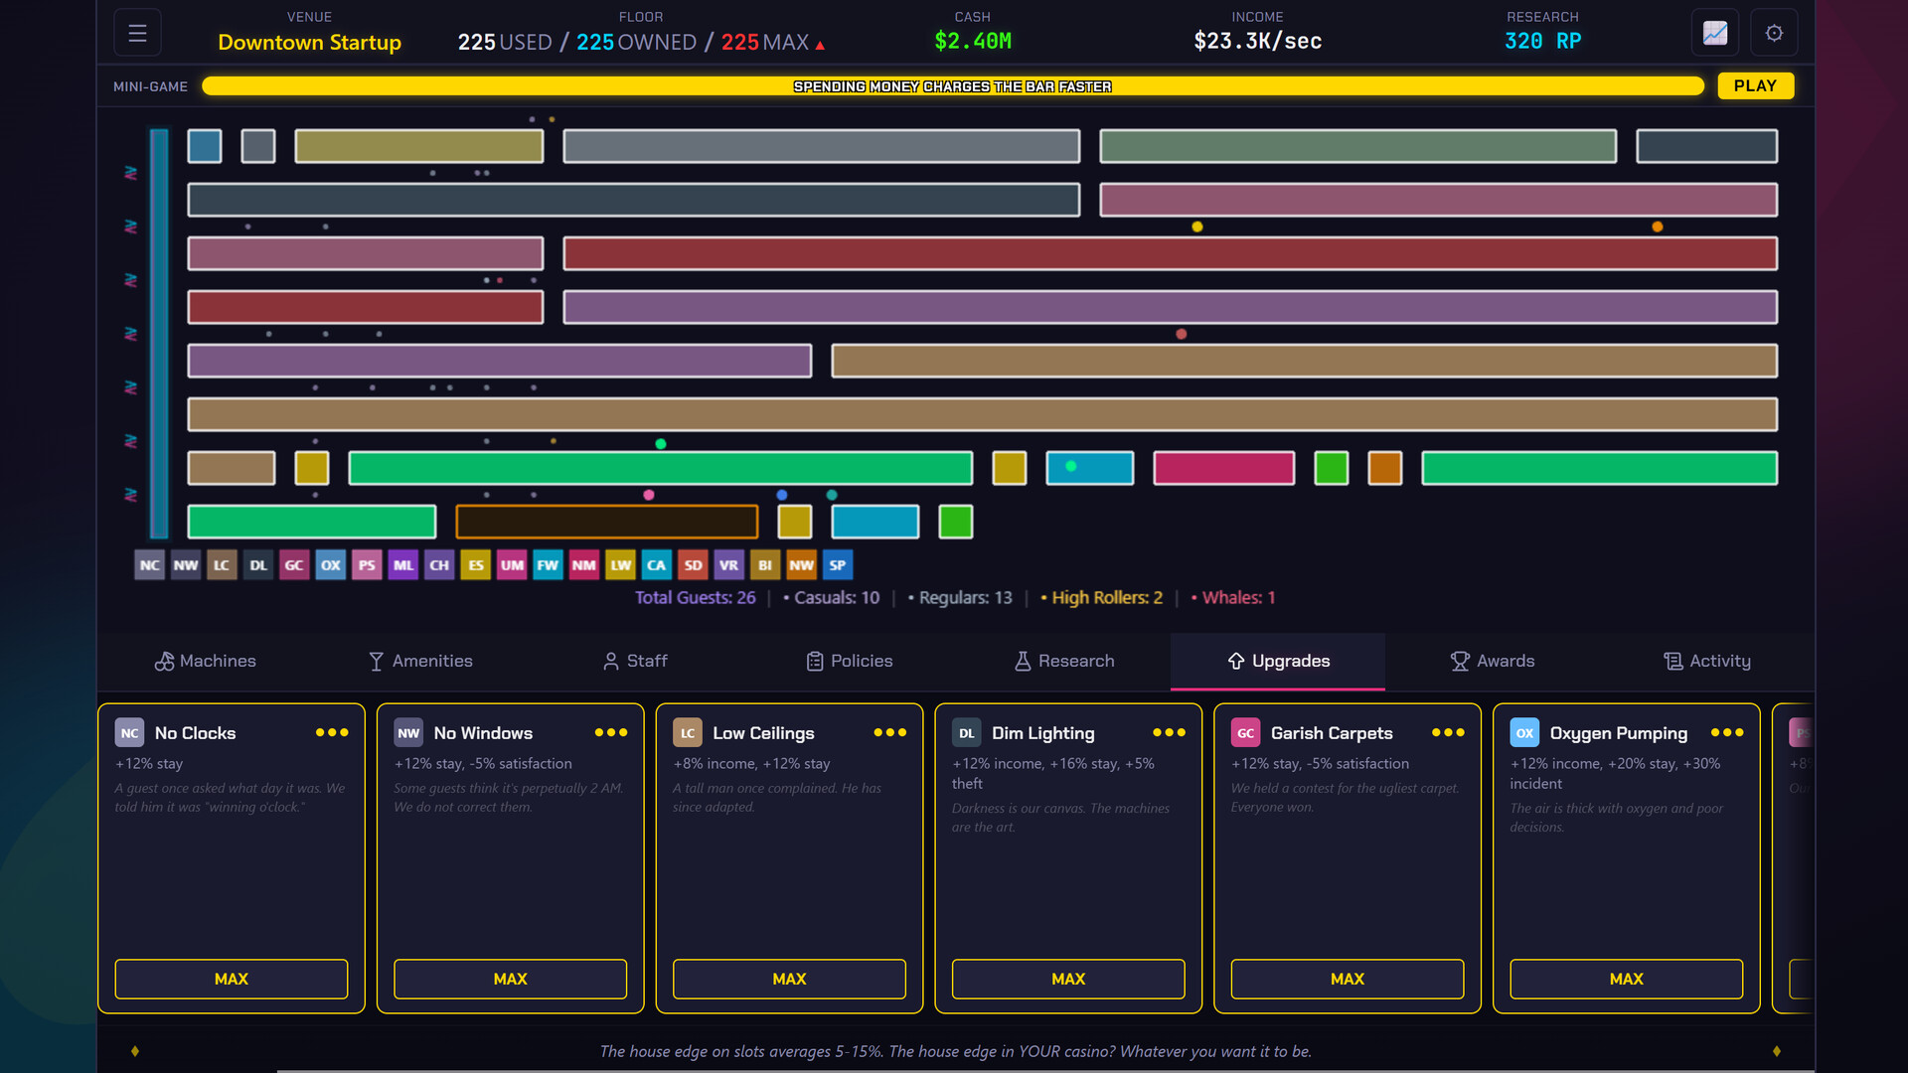
Task: Open the Research tab
Action: (1064, 661)
